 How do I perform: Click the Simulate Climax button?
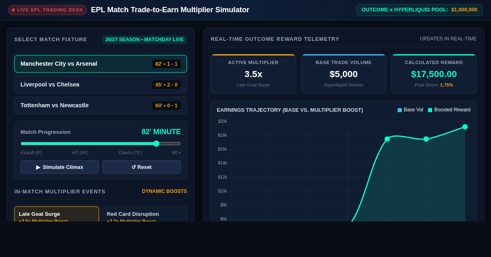point(60,167)
